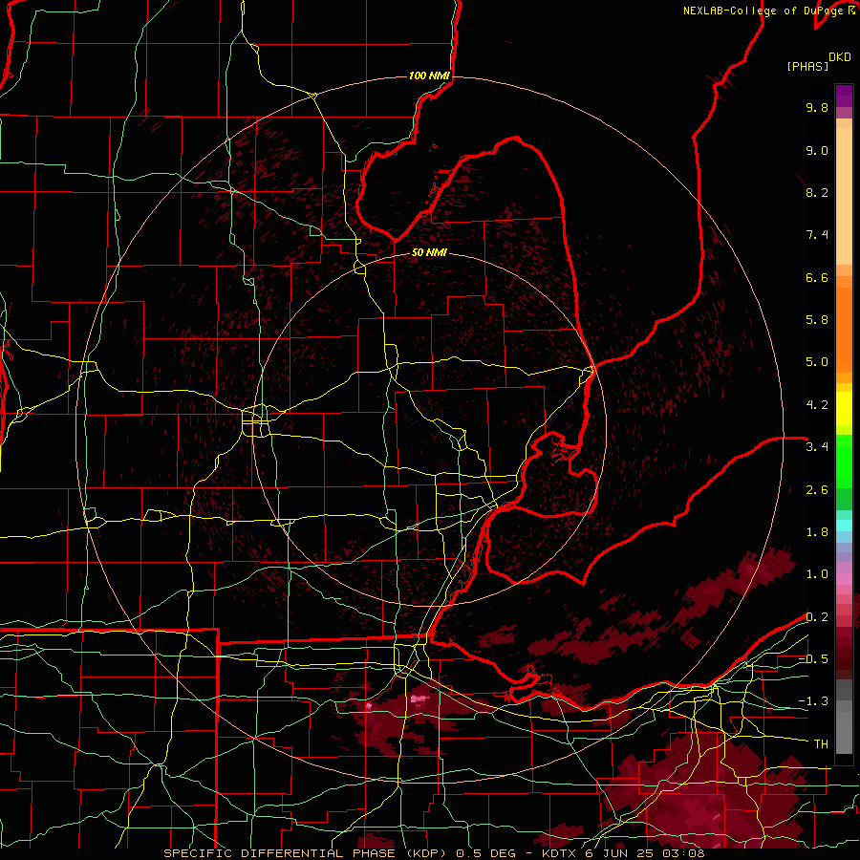
Task: Pick the peach segment of the color bar
Action: point(844,196)
